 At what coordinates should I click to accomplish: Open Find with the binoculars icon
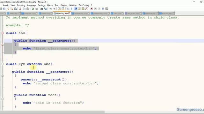point(42,9)
